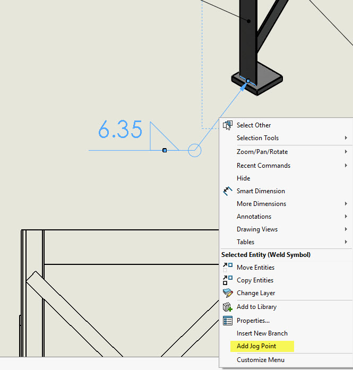Image resolution: width=353 pixels, height=370 pixels.
Task: Choose the Smart Dimension label
Action: point(261,191)
